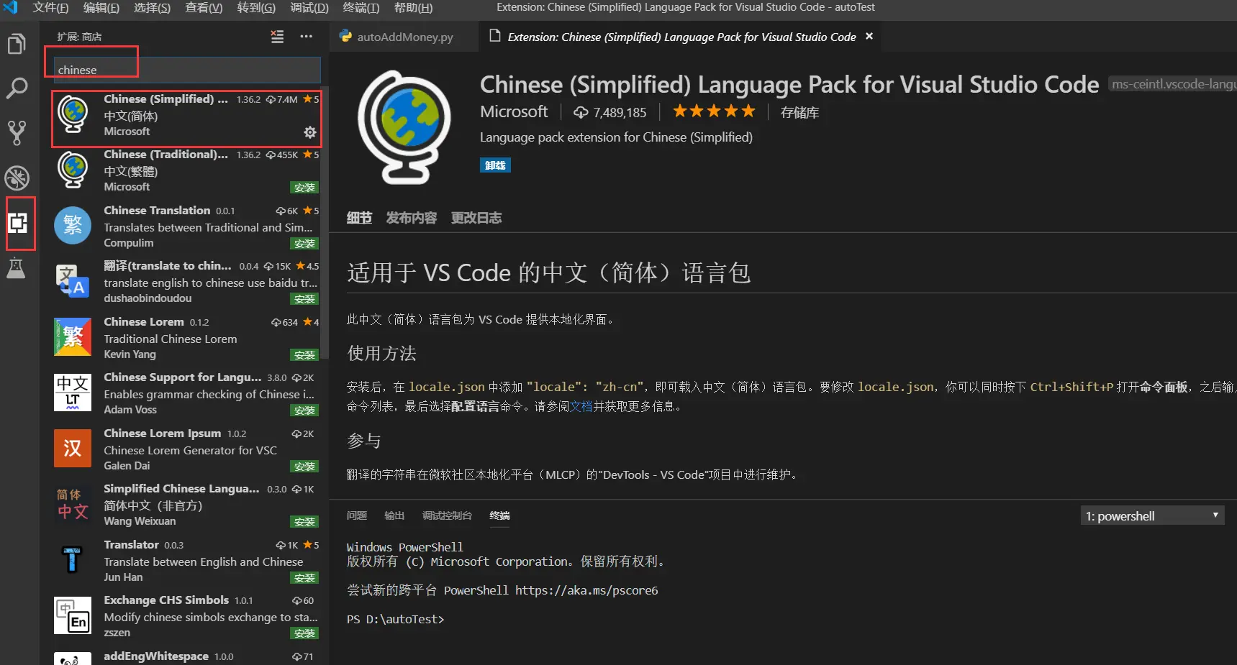Click the Python file icon on autoAddMoney.py tab
The height and width of the screenshot is (665, 1237).
345,37
